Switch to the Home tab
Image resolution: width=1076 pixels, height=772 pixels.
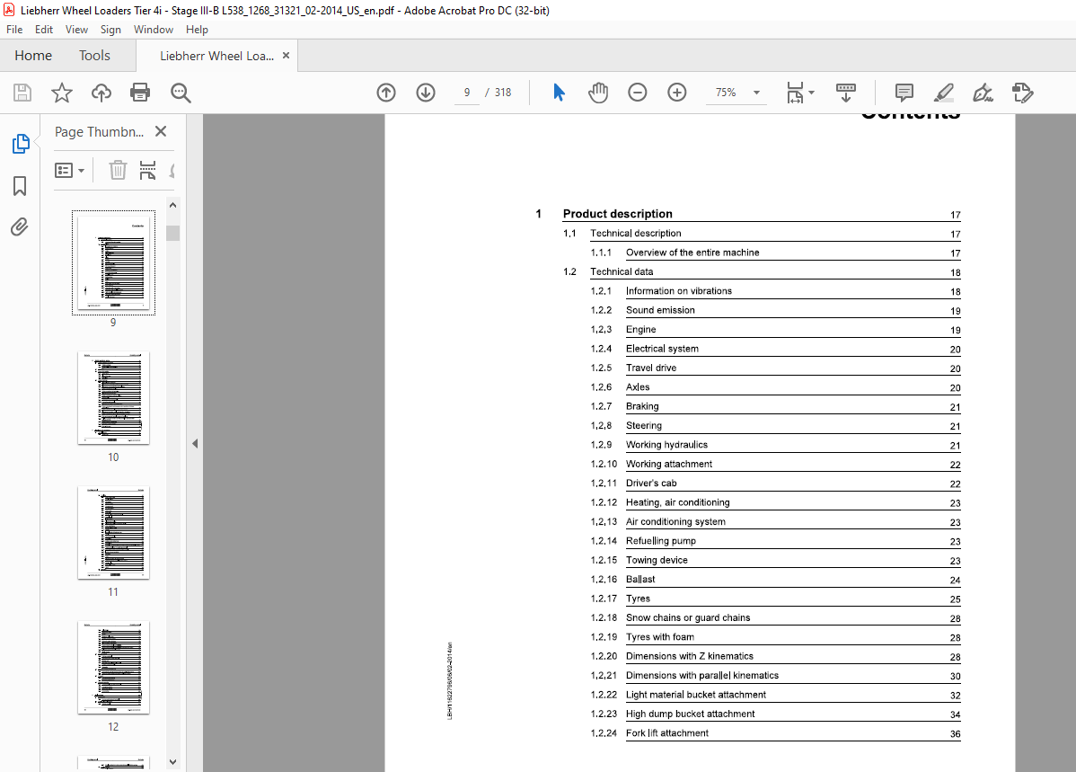click(33, 56)
